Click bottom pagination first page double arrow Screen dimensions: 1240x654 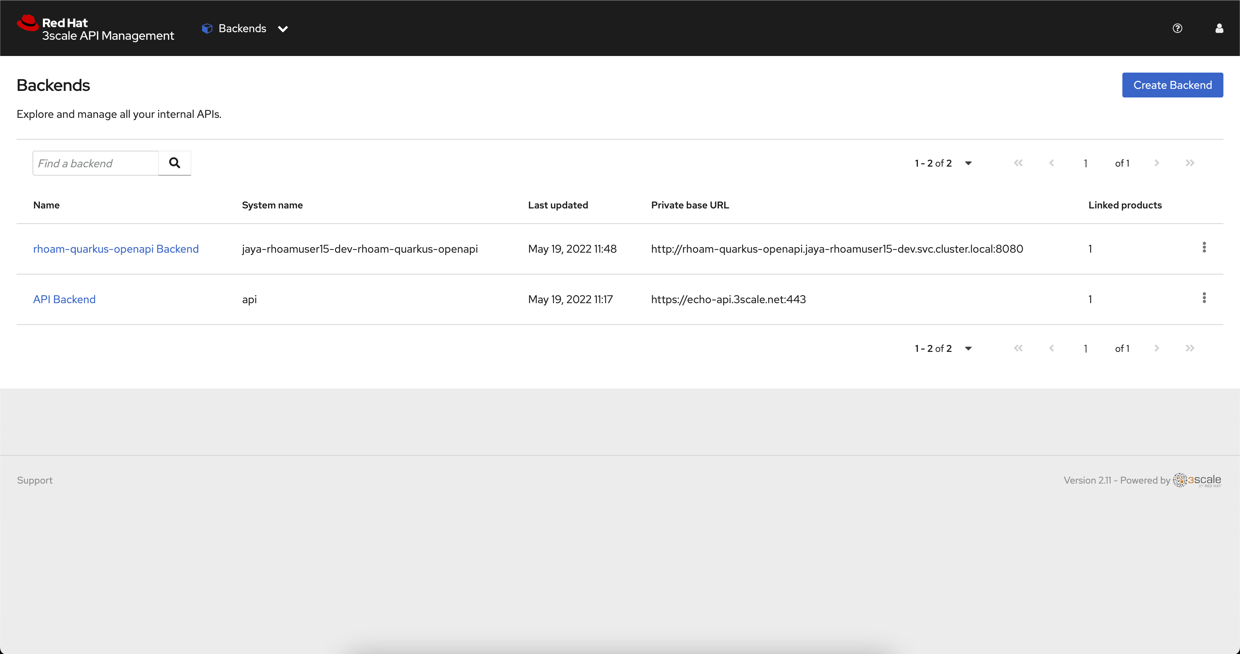[x=1018, y=348]
